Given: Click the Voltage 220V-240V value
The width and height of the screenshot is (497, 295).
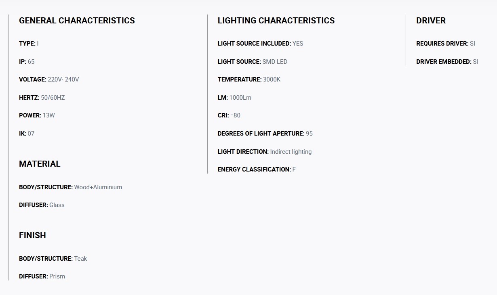Looking at the screenshot, I should click(x=63, y=80).
